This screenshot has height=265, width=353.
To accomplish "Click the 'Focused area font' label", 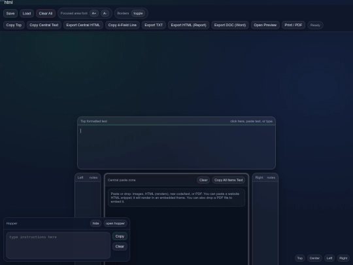I will pos(74,13).
